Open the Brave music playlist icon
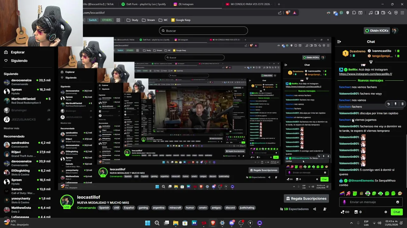Viewport: 407px width, 228px height. [370, 13]
